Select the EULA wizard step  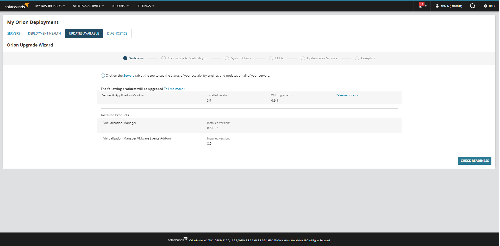[x=276, y=58]
